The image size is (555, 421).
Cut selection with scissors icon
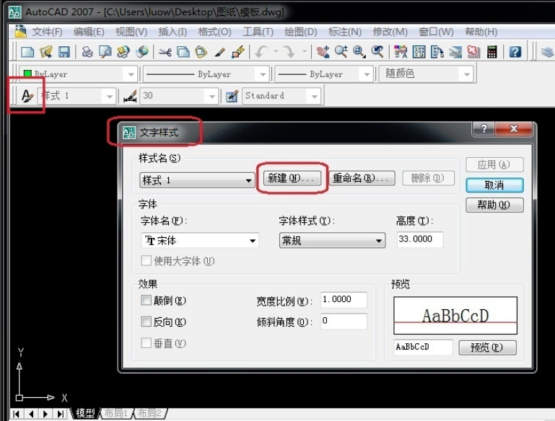(x=165, y=53)
